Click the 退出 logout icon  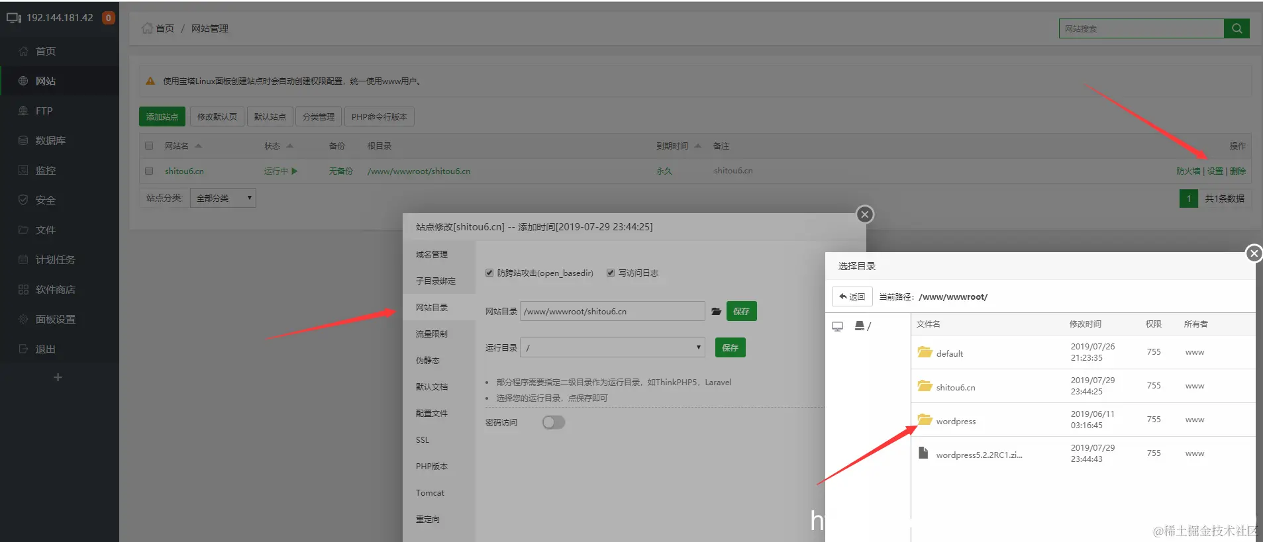point(23,349)
